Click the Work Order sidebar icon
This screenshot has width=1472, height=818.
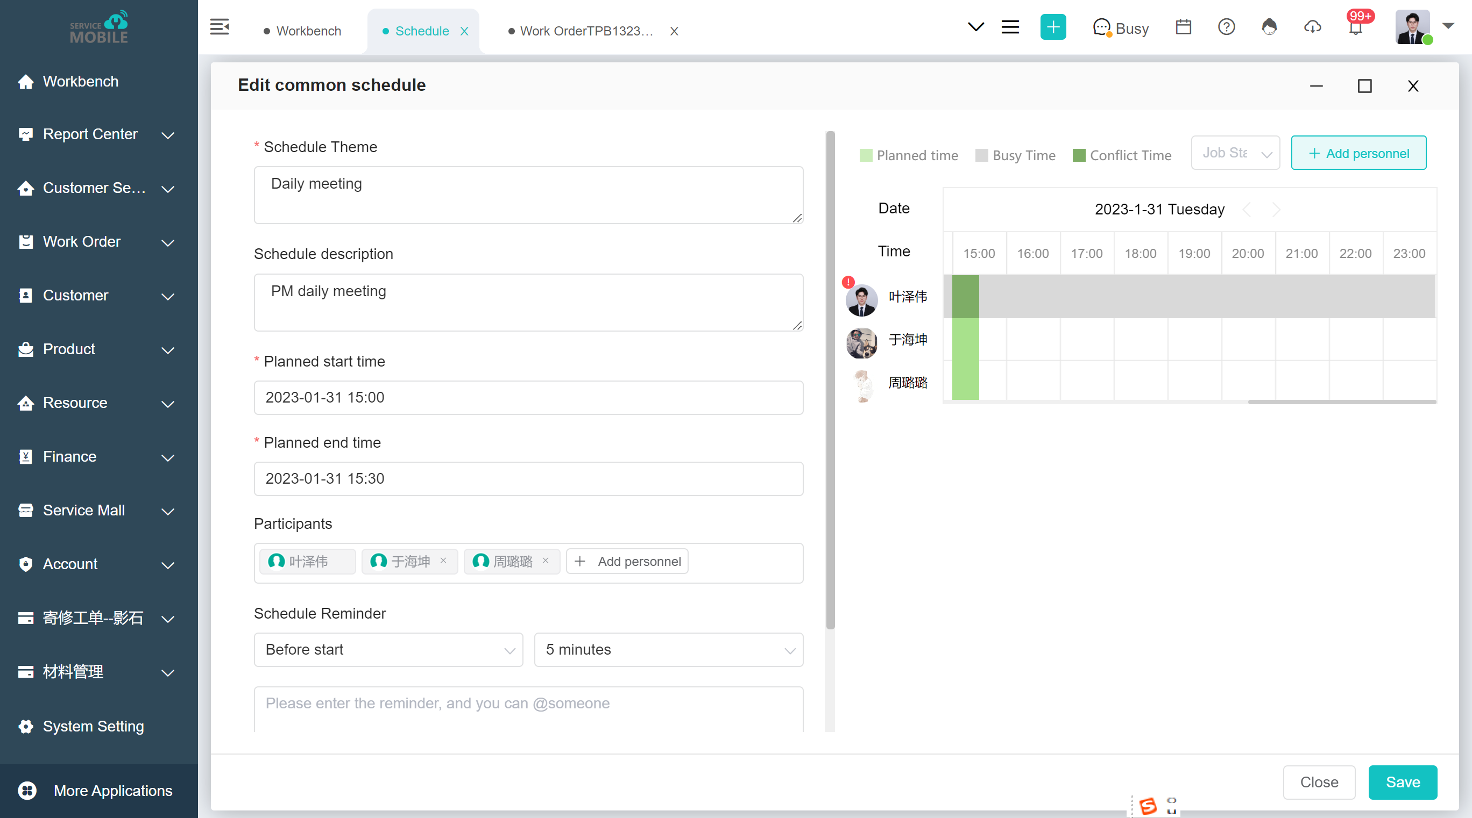click(26, 242)
